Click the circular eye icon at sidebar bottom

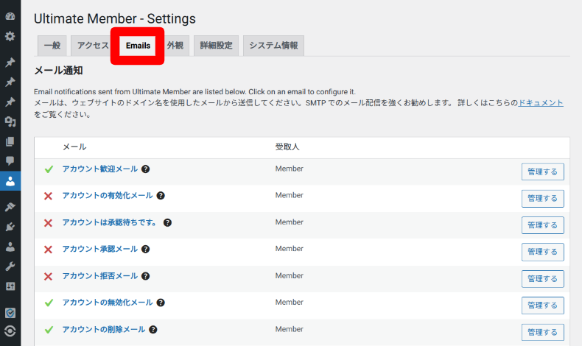tap(10, 331)
